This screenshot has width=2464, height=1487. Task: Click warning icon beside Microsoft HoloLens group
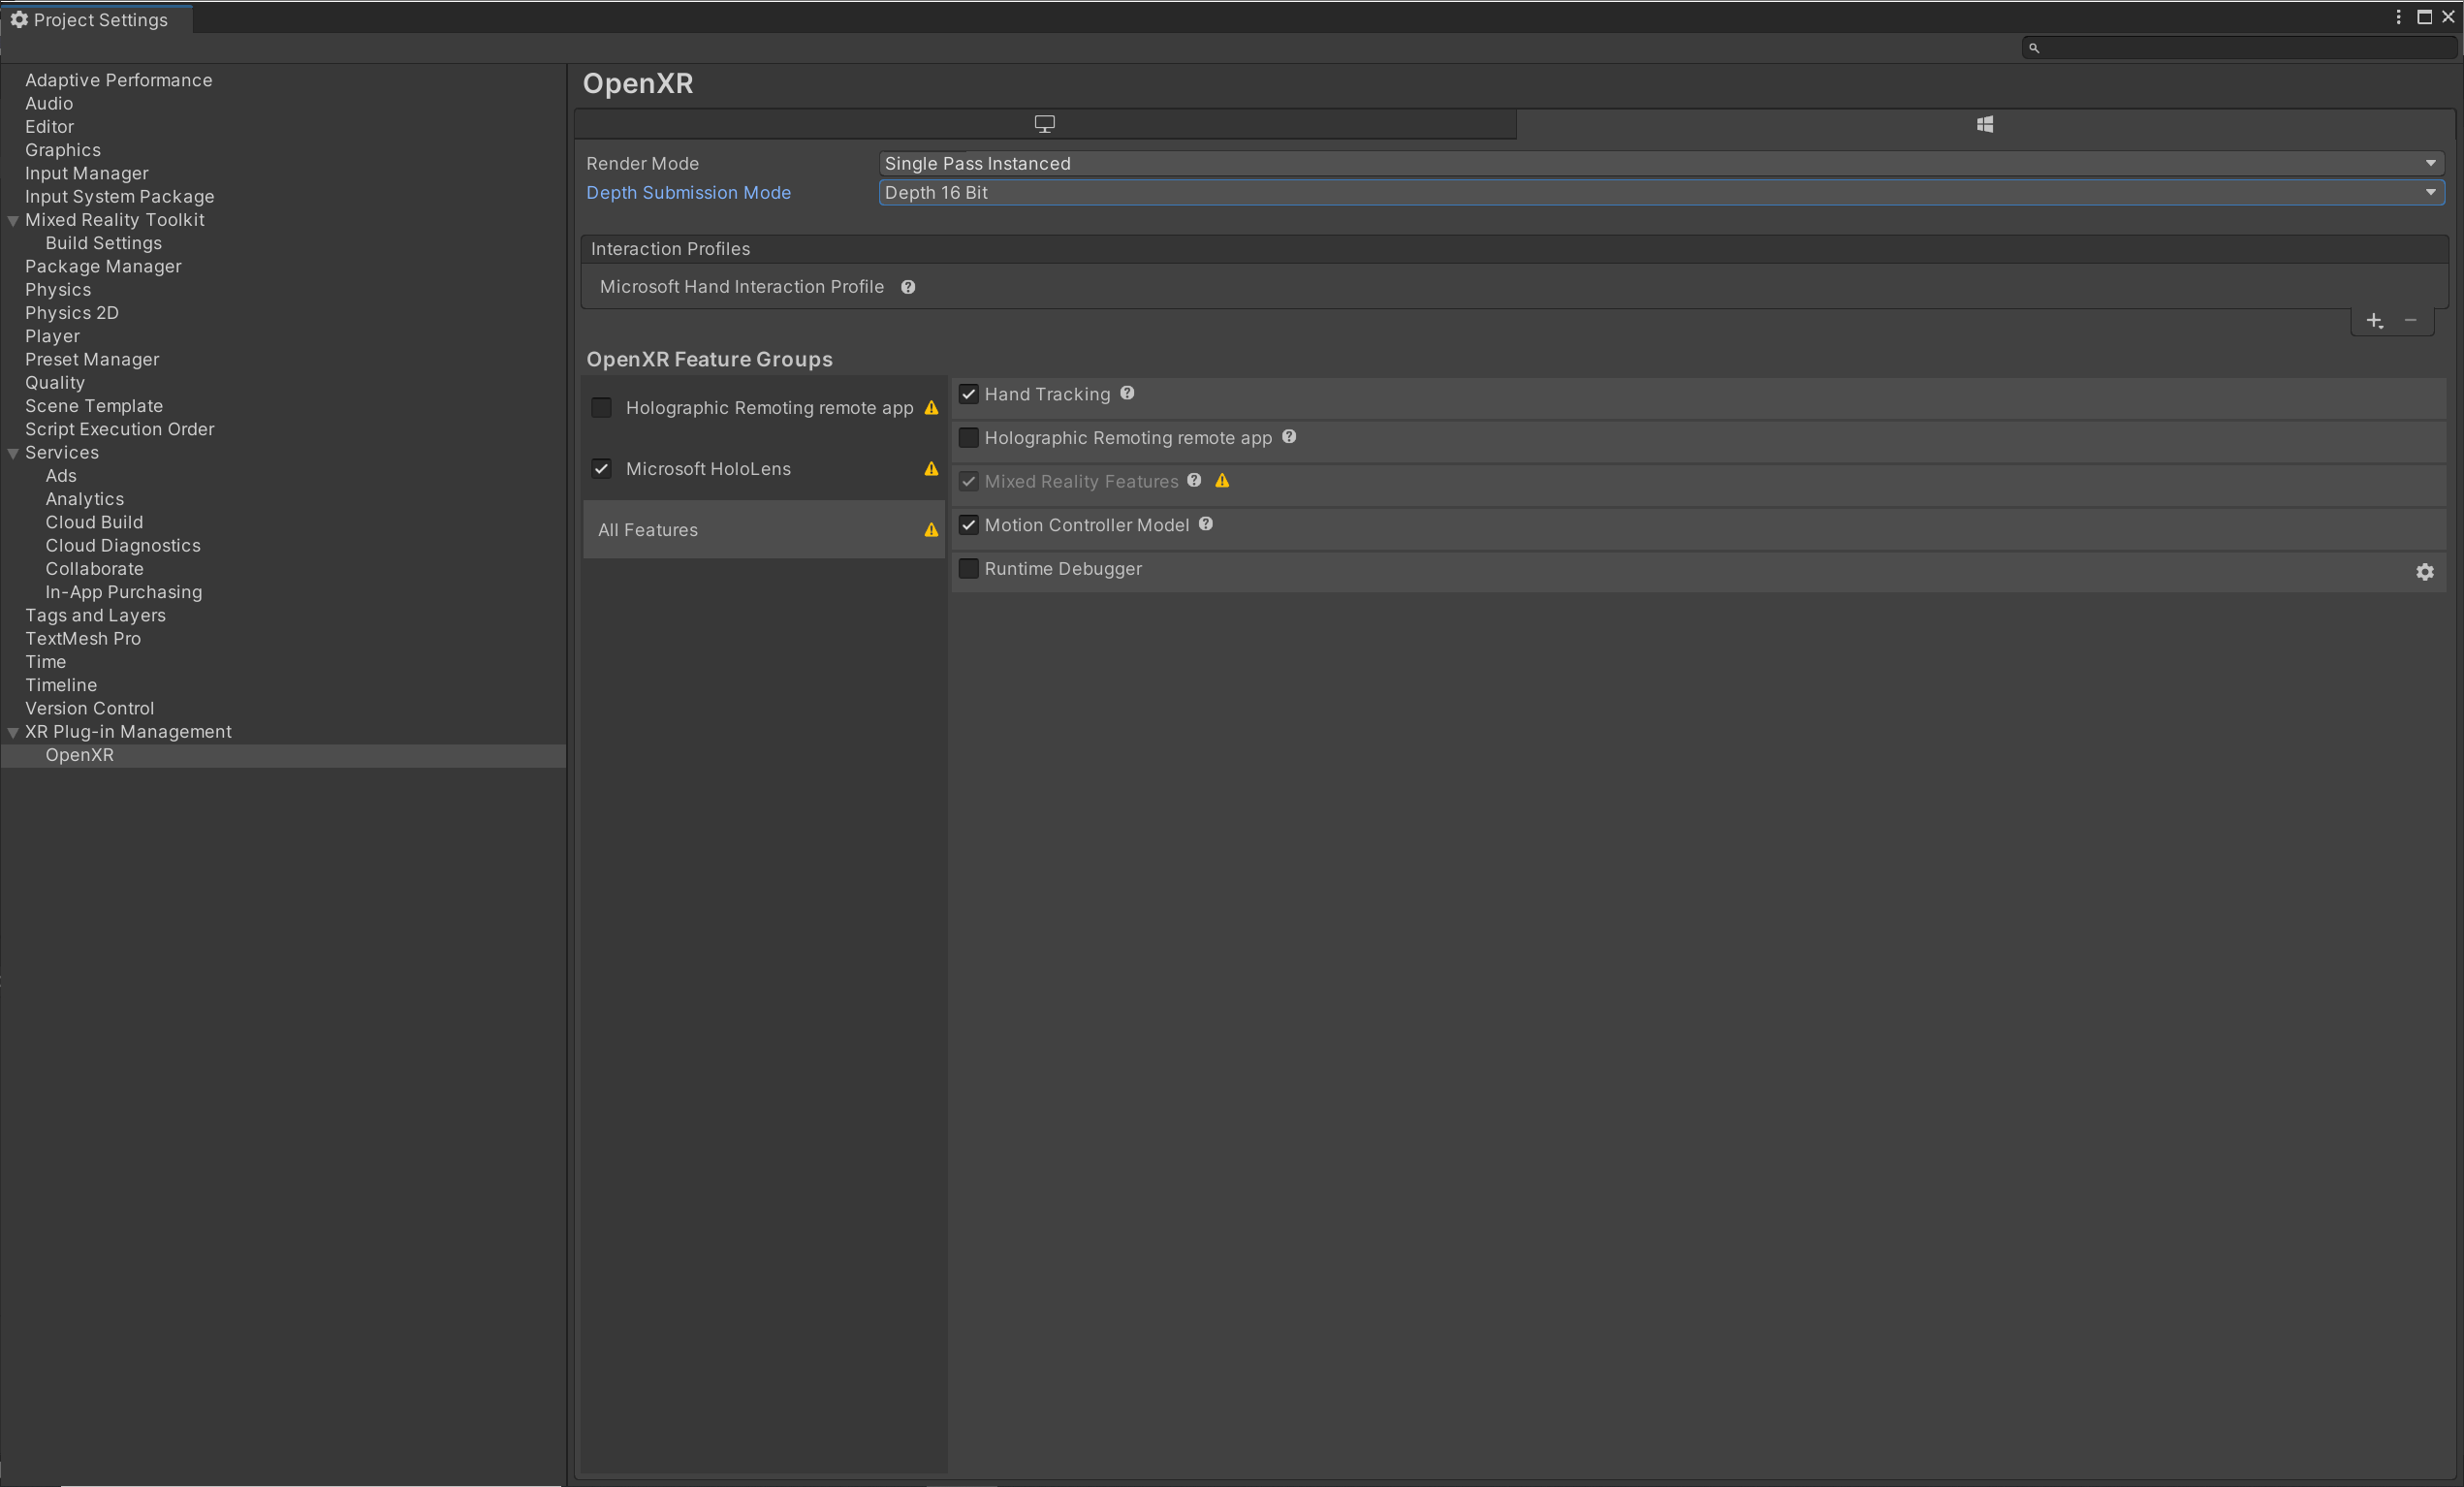pyautogui.click(x=931, y=469)
